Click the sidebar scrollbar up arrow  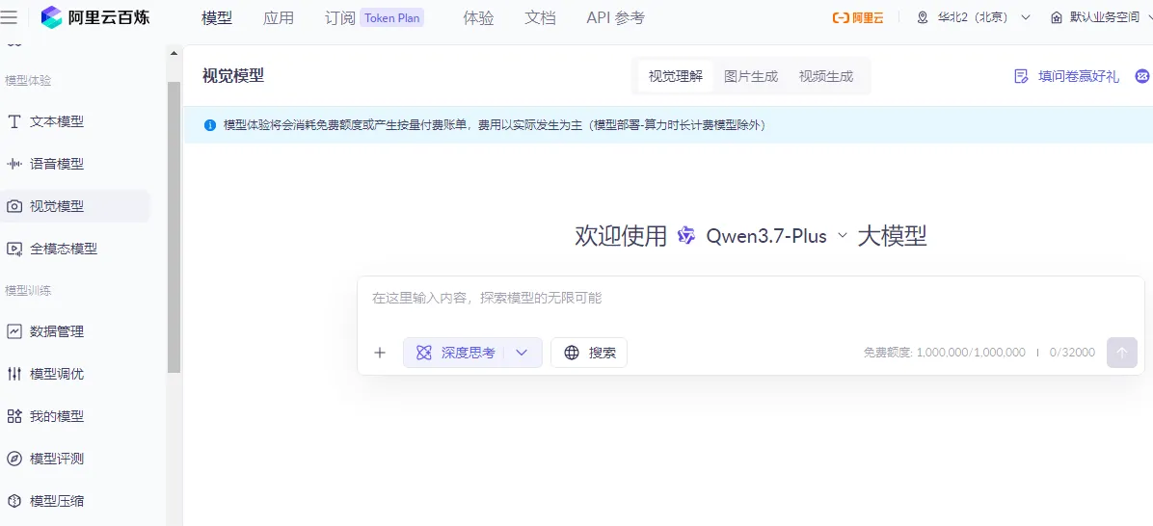pos(174,54)
